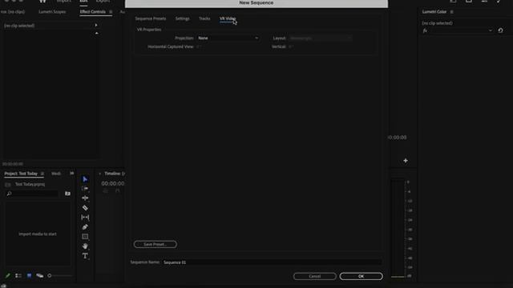513x288 pixels.
Task: Click the Save Preset button
Action: coord(156,244)
